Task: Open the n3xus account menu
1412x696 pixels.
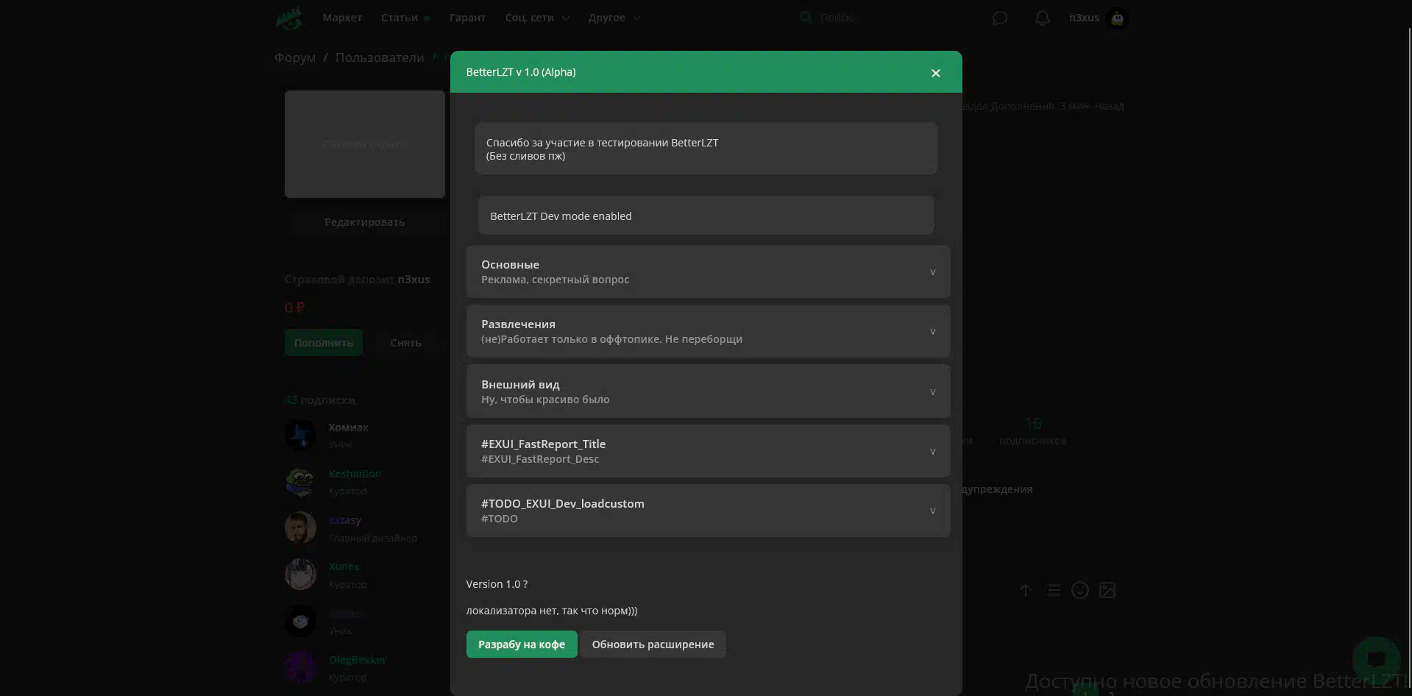Action: click(x=1084, y=18)
